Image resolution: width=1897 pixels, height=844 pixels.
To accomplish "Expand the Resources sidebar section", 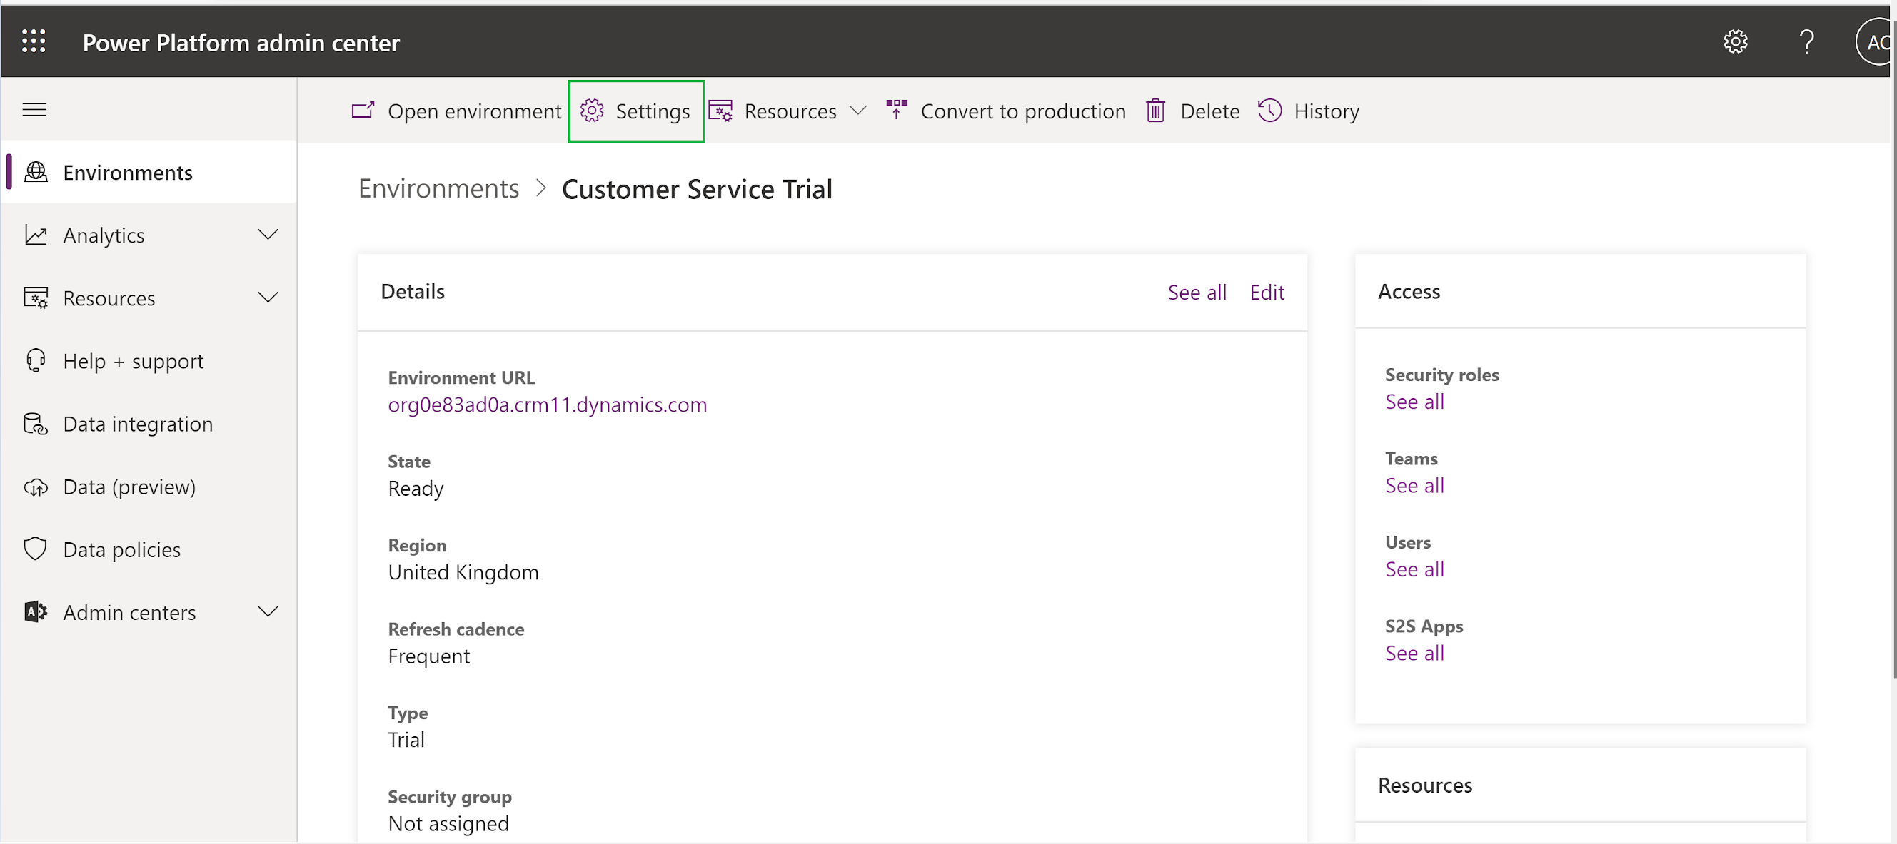I will click(x=268, y=298).
